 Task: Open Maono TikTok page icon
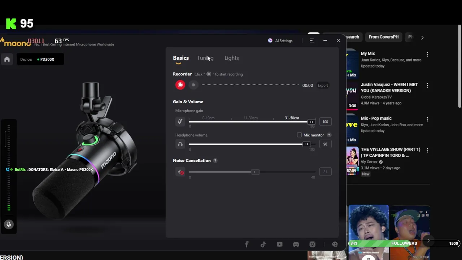click(263, 244)
